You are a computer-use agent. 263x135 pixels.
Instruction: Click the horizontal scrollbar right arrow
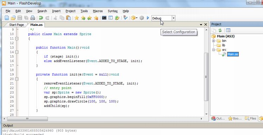tap(201, 119)
